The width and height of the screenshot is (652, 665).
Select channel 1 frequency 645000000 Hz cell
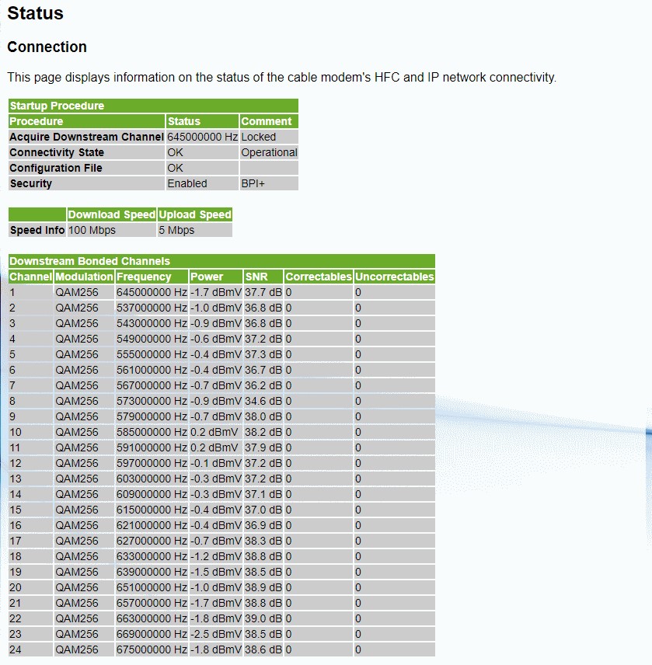click(x=149, y=292)
